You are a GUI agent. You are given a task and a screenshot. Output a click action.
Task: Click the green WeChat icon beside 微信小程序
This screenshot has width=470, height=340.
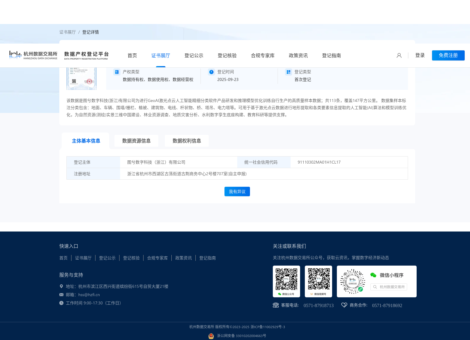pos(373,275)
